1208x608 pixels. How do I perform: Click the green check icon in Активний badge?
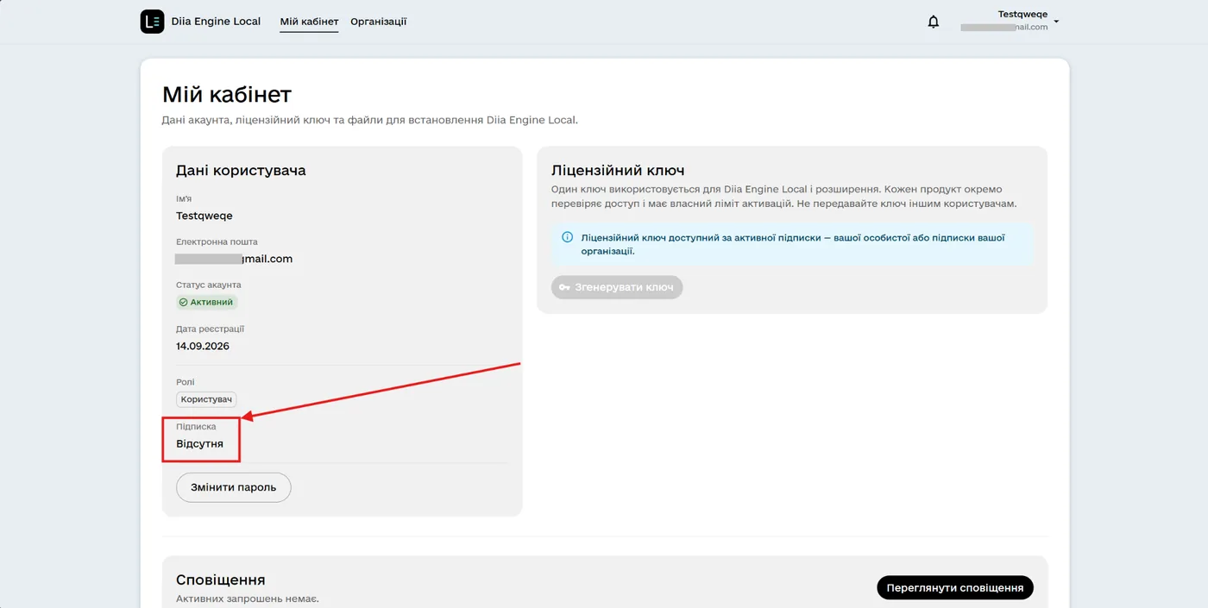click(183, 303)
